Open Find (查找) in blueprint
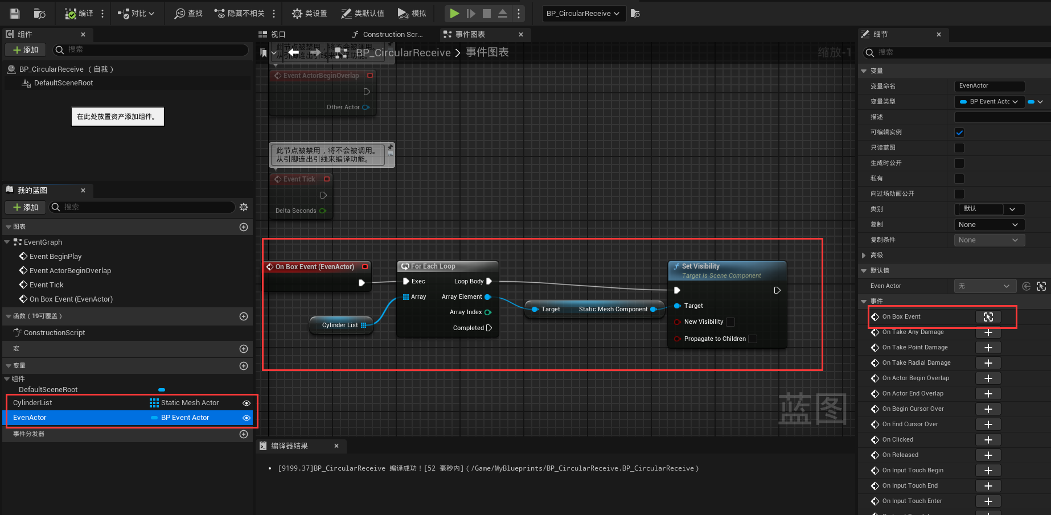The width and height of the screenshot is (1051, 515). coord(188,13)
